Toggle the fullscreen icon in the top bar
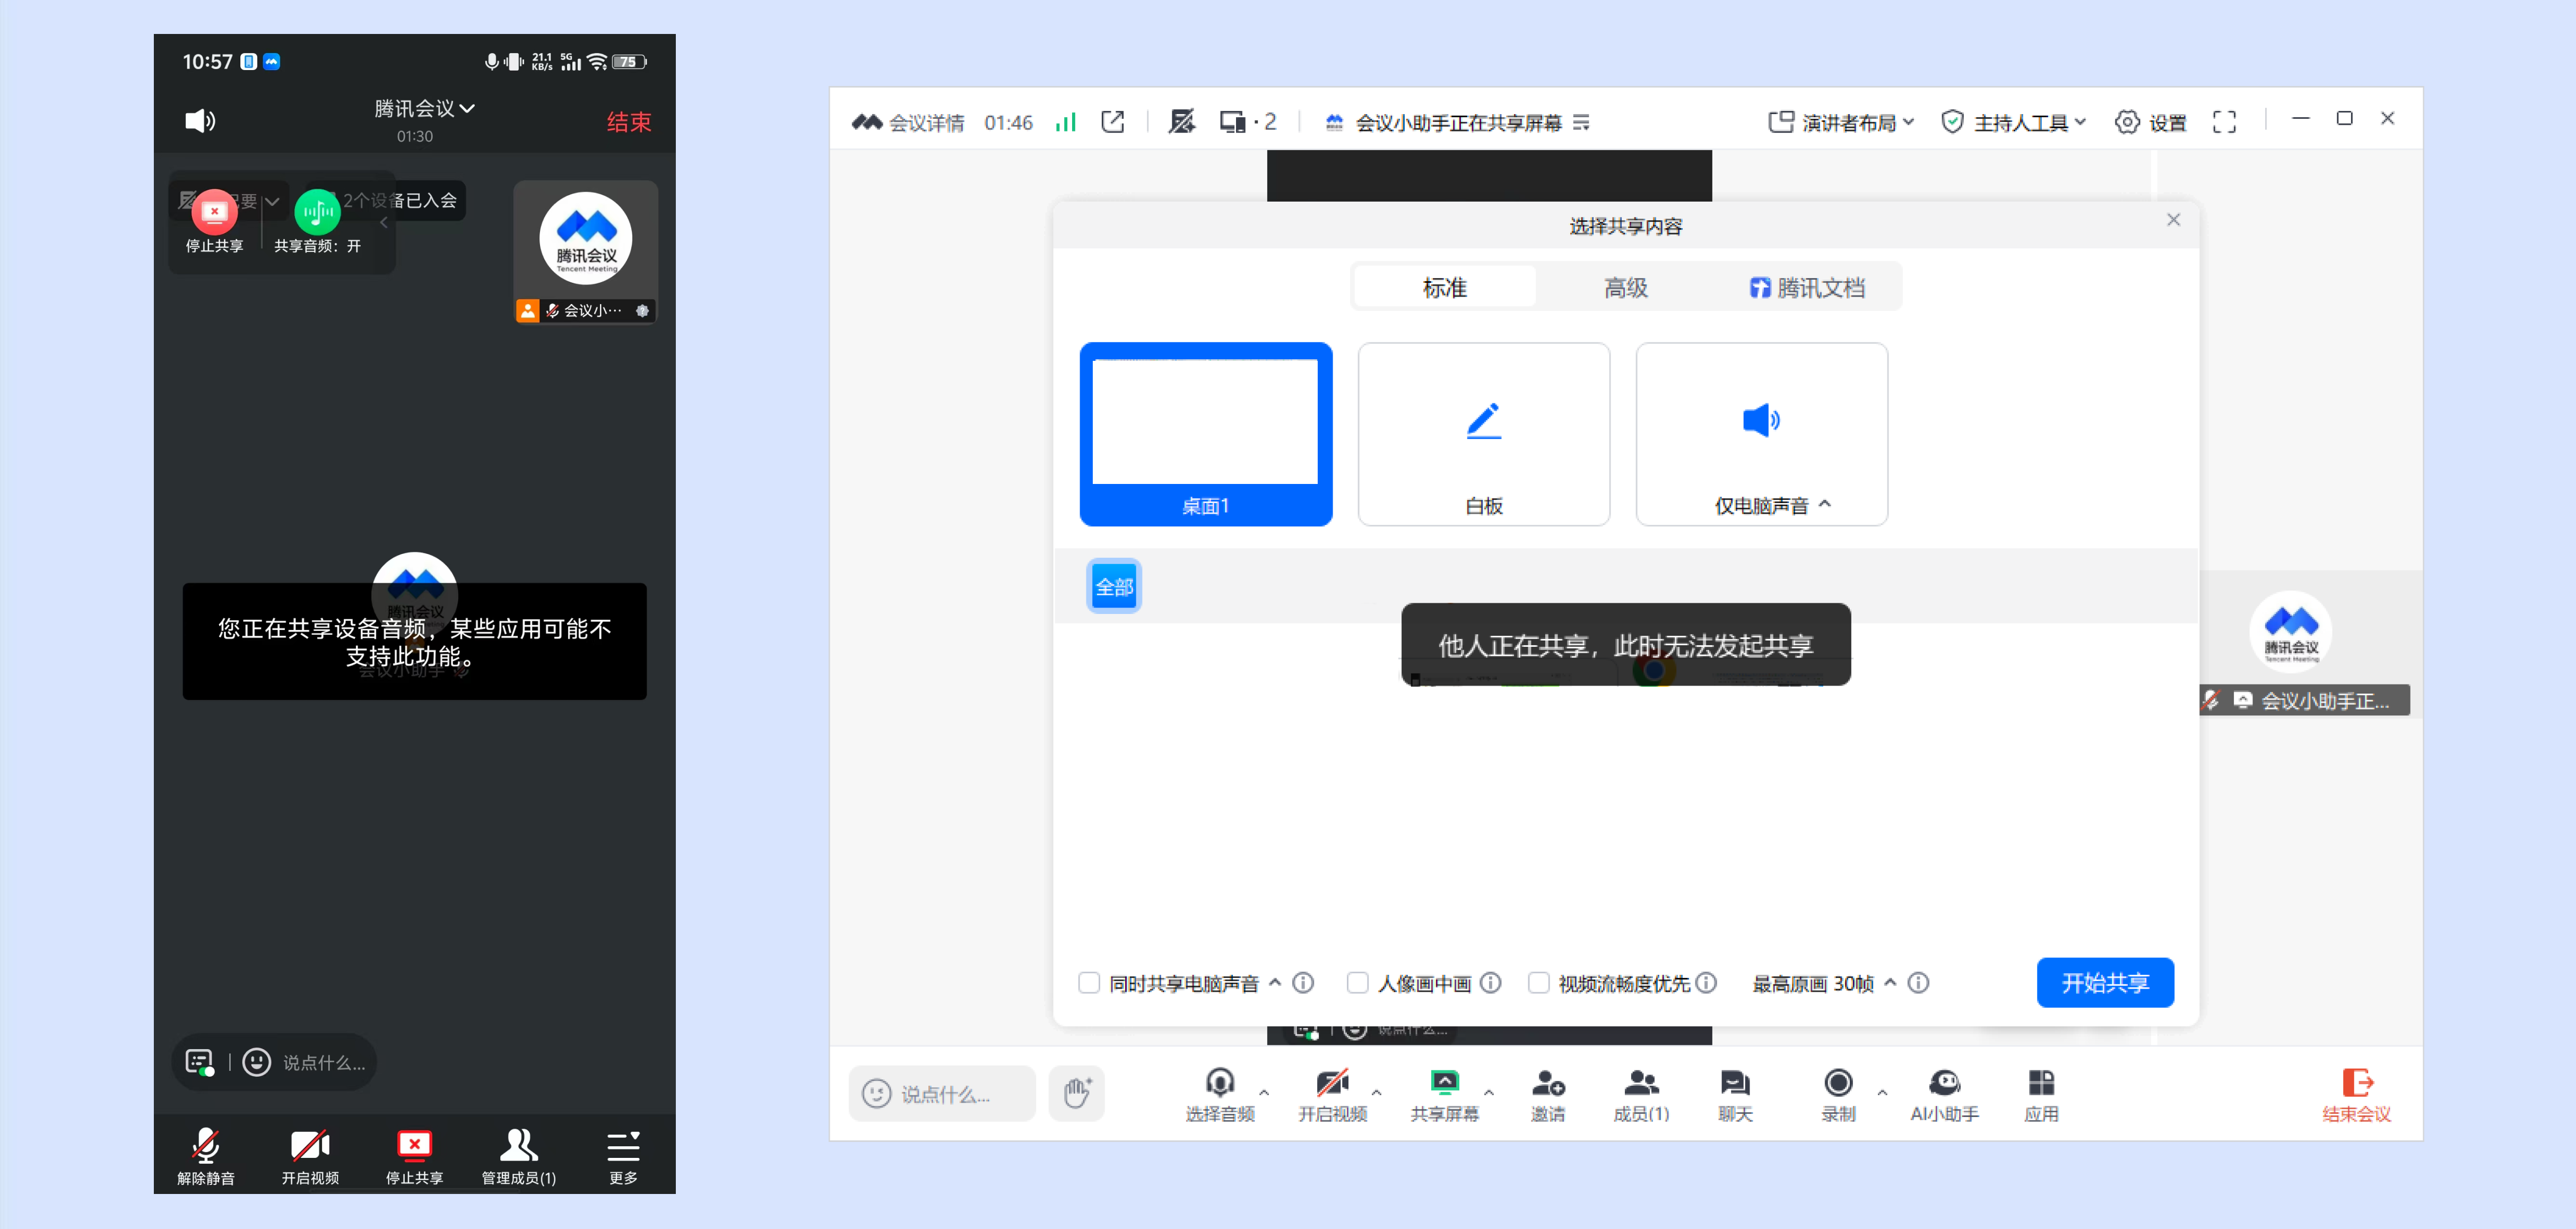The height and width of the screenshot is (1229, 2576). [2224, 122]
